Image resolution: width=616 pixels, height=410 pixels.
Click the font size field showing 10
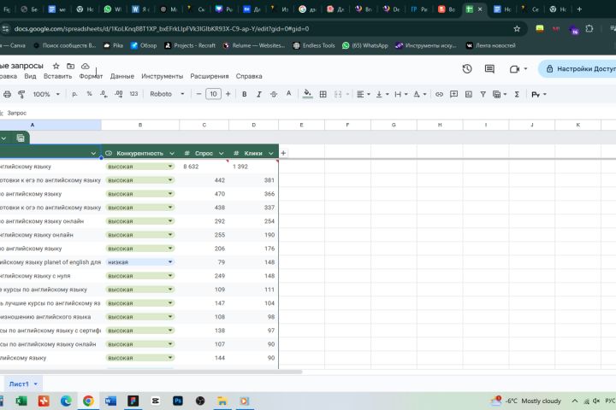(213, 94)
